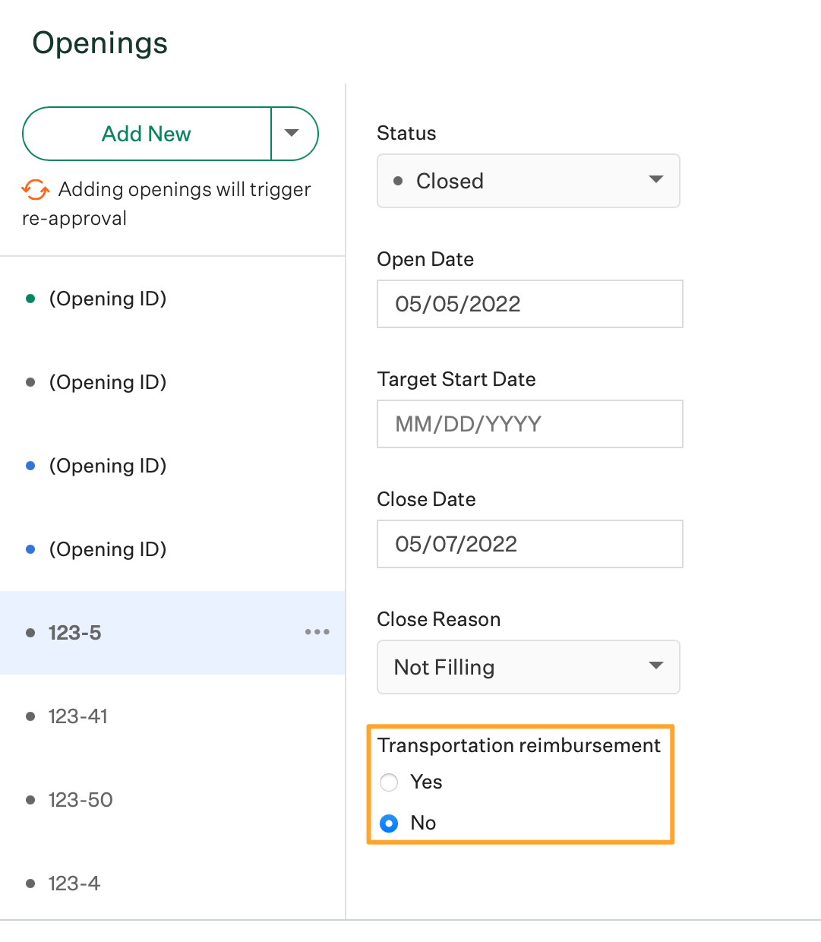Click the status dot next to opening 123-5
Viewport: 821px width, 942px height.
30,633
